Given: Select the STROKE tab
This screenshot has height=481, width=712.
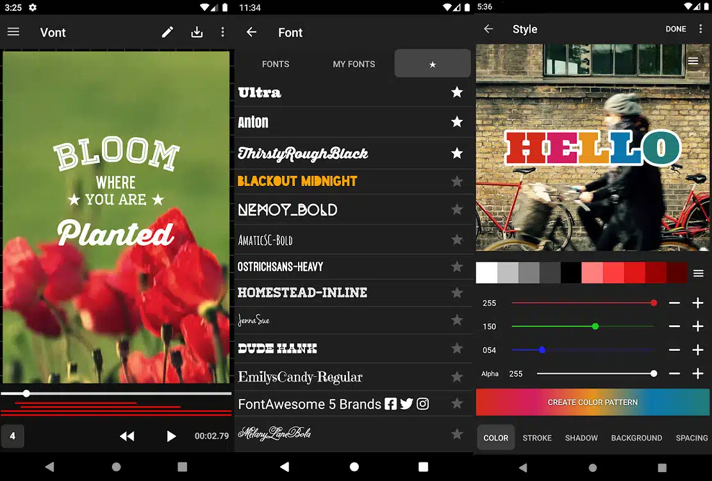Looking at the screenshot, I should [x=537, y=438].
